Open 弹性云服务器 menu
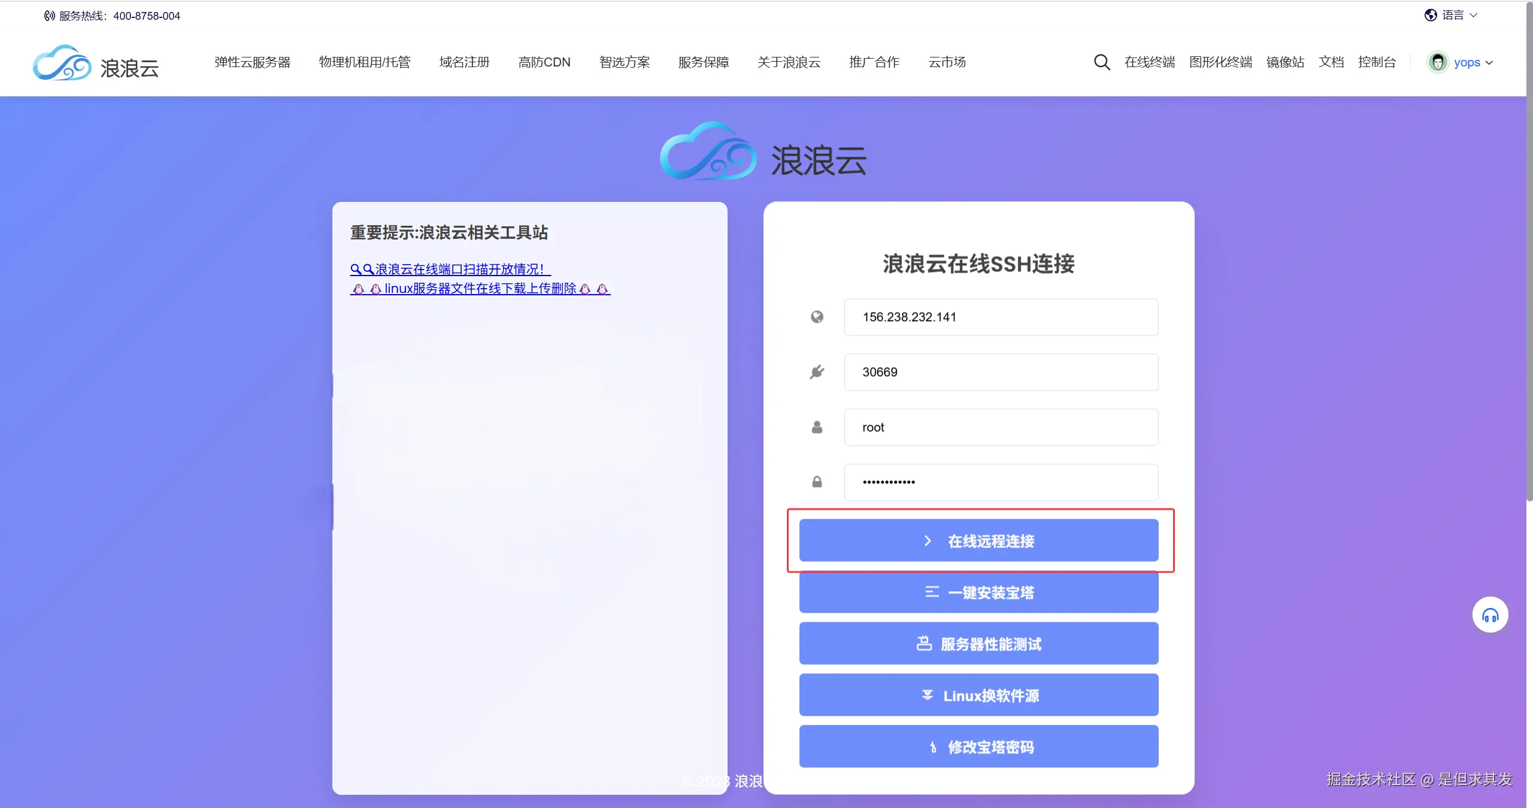 252,62
